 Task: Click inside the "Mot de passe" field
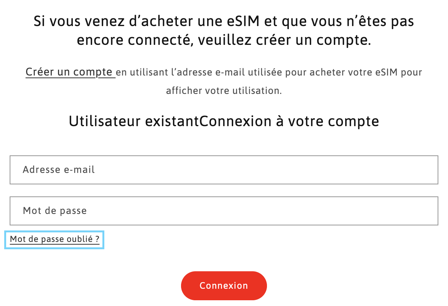(x=224, y=211)
